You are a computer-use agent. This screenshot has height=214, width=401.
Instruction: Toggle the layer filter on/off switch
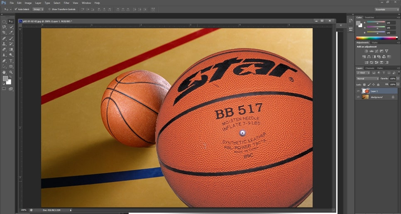[399, 73]
